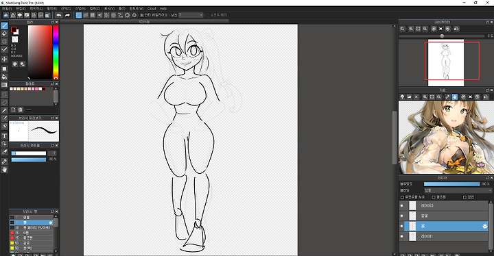Viewport: 494px width, 256px height.
Task: Select the highlighted Snap Off icon
Action: click(79, 15)
